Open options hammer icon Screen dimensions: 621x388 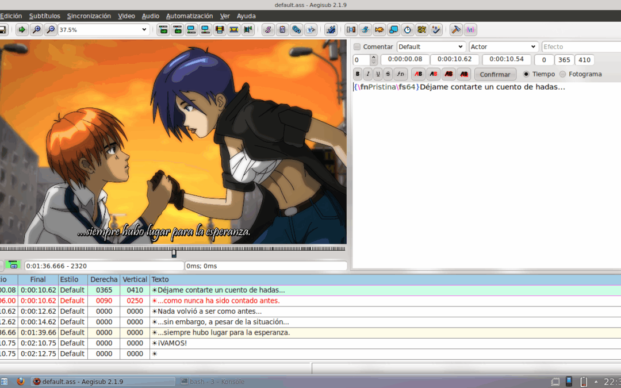pos(456,30)
